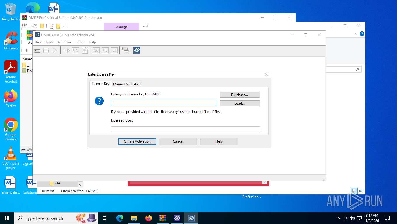Select the License Key tab
The width and height of the screenshot is (397, 224).
(100, 84)
